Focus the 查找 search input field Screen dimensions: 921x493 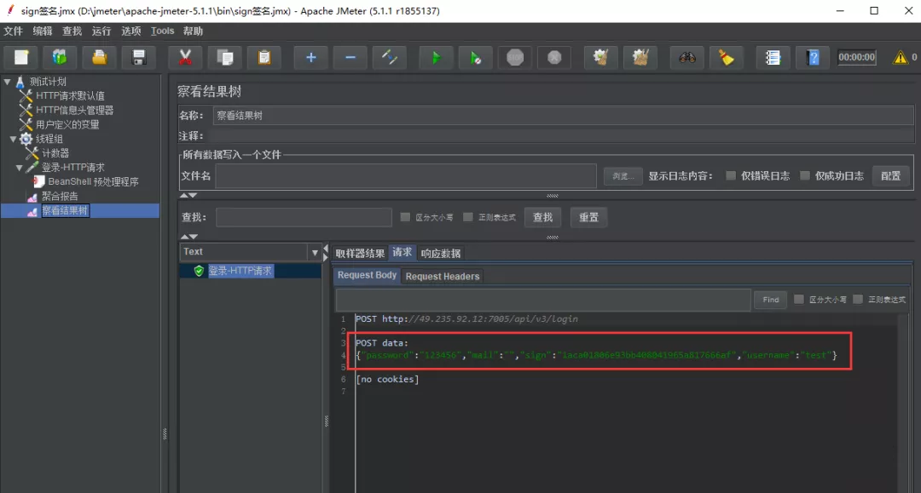point(304,217)
